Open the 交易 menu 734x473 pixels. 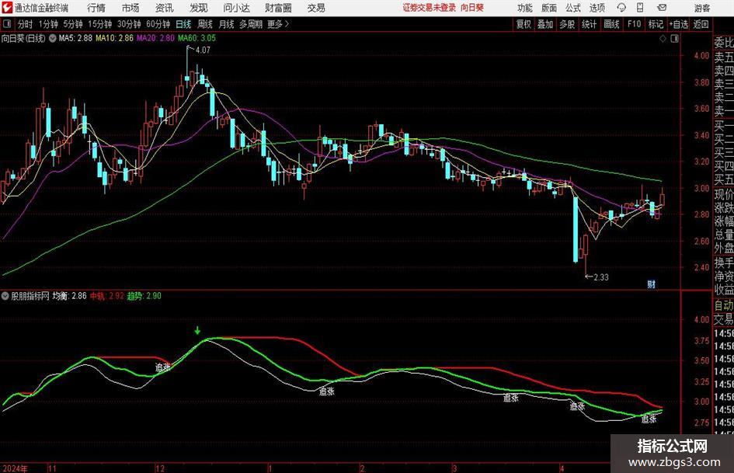click(316, 8)
